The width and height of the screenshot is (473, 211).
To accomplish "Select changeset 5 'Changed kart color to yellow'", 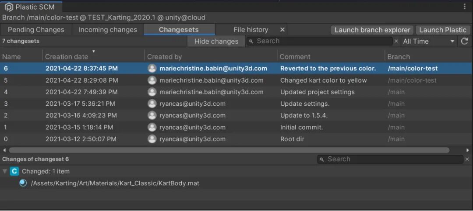I will pos(236,80).
